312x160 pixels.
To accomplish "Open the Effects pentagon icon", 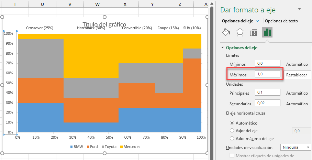I will pyautogui.click(x=240, y=32).
